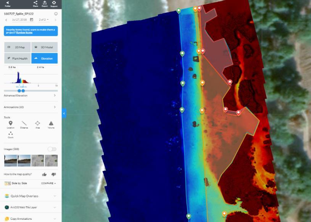Click bottom orange marker on map
Viewport: 311px width, 222px height.
[224, 214]
